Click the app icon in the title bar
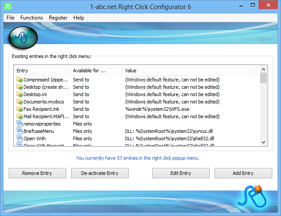The image size is (281, 216). click(8, 6)
